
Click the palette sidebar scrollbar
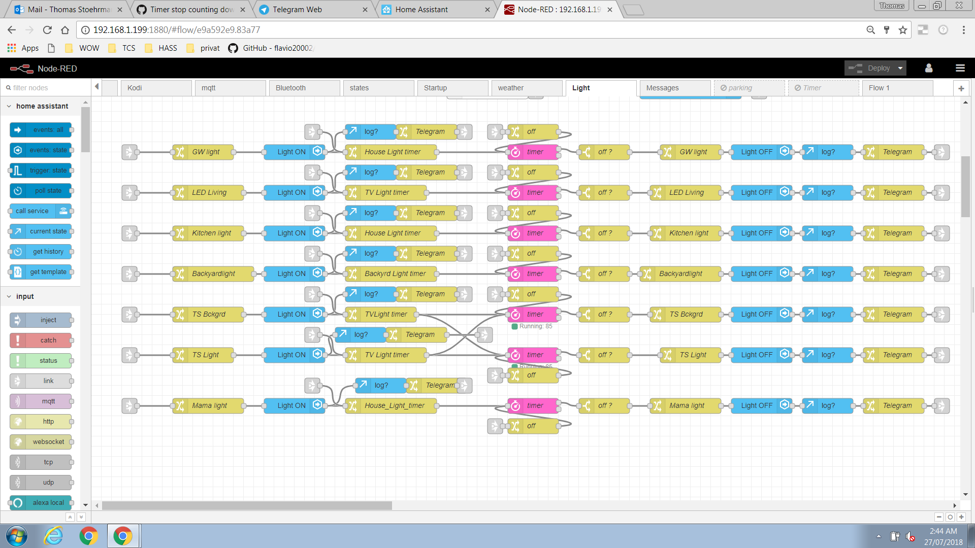point(85,129)
